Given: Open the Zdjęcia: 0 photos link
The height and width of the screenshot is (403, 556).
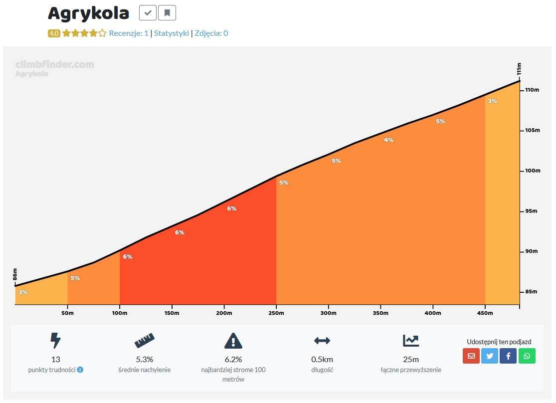Looking at the screenshot, I should pos(211,33).
